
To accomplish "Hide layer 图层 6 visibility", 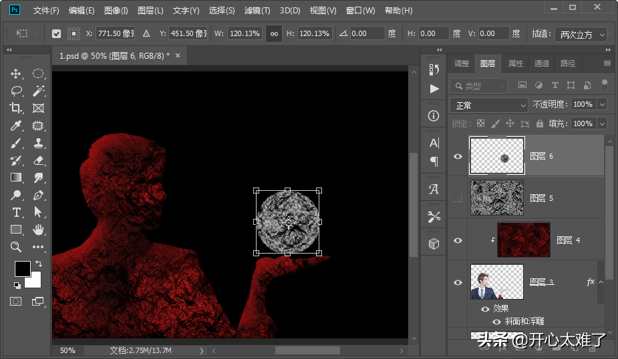I will tap(458, 156).
